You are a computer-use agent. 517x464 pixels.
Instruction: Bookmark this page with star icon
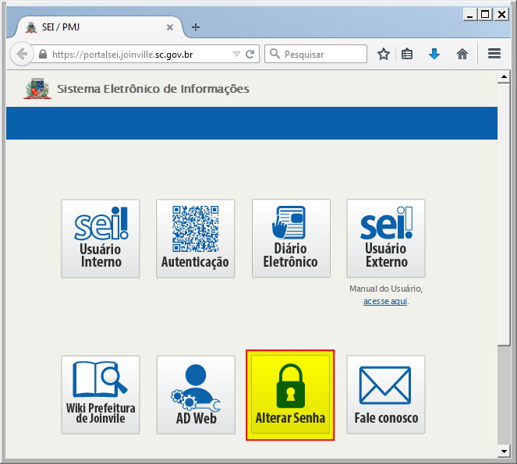(x=384, y=54)
